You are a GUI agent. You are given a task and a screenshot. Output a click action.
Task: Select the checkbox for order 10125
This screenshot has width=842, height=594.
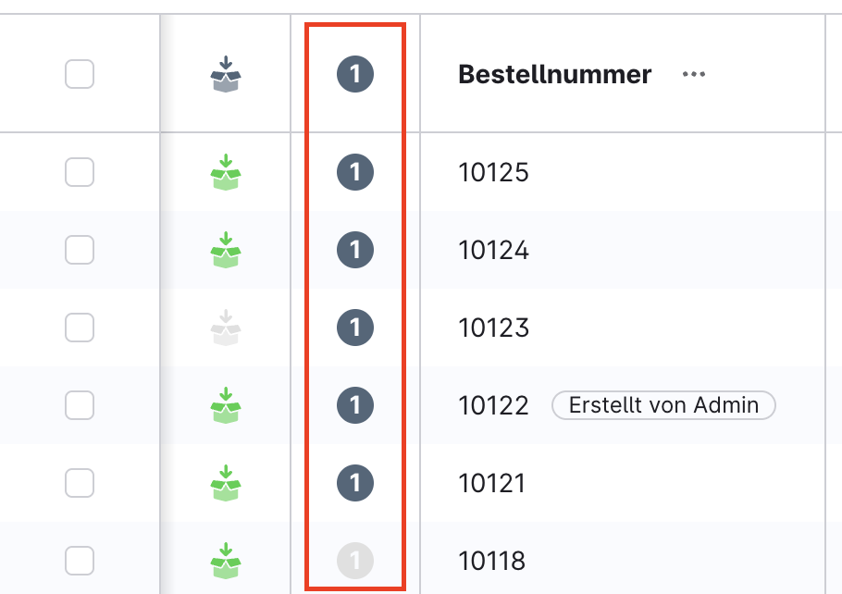(80, 172)
